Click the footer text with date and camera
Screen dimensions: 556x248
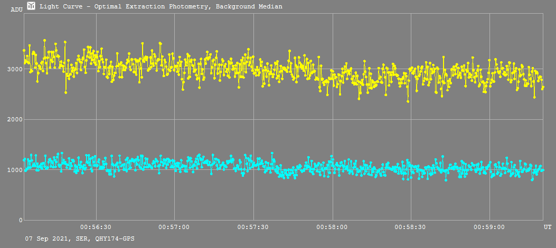[80, 239]
